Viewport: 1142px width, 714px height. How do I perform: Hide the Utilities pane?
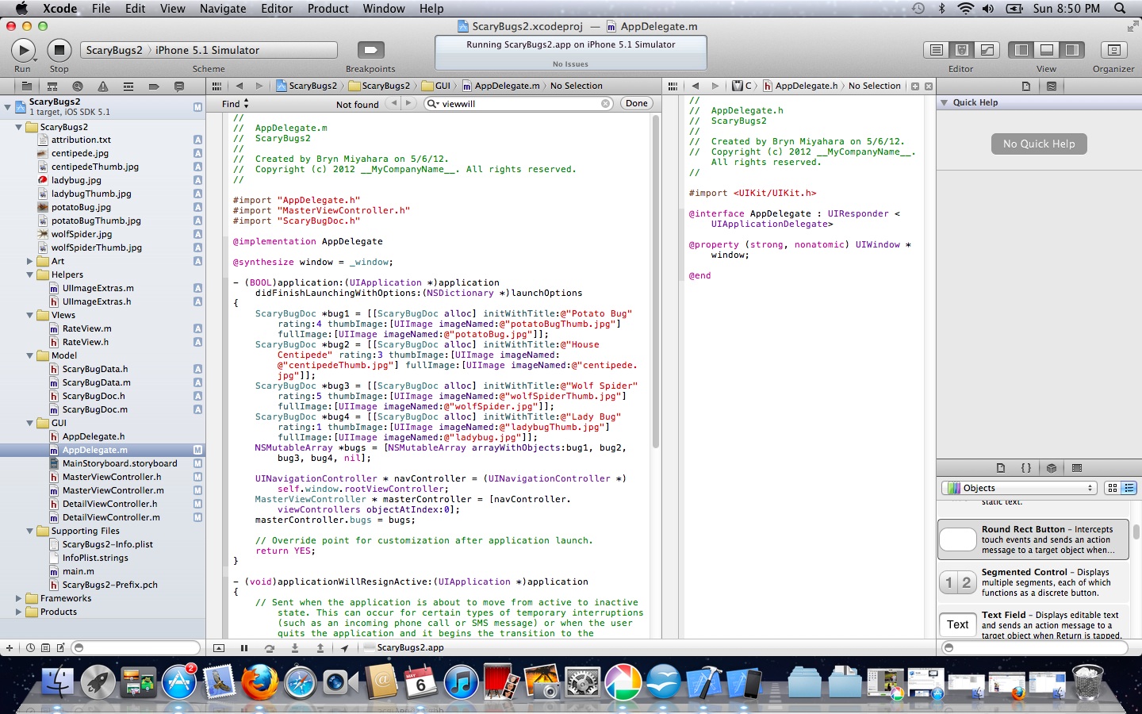click(x=1072, y=50)
